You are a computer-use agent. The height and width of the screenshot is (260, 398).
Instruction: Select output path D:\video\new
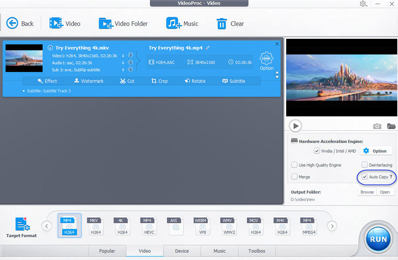click(x=303, y=200)
